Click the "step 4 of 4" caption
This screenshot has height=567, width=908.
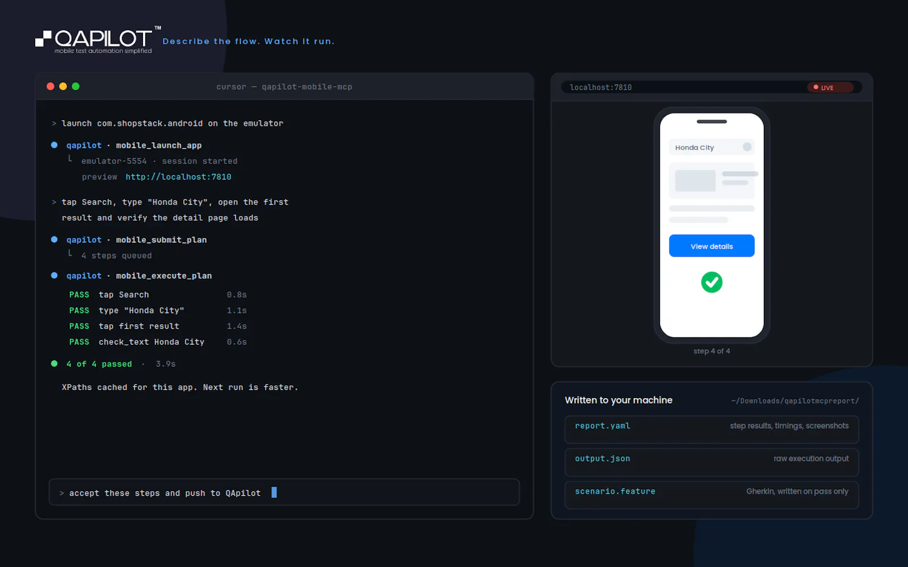pos(712,351)
